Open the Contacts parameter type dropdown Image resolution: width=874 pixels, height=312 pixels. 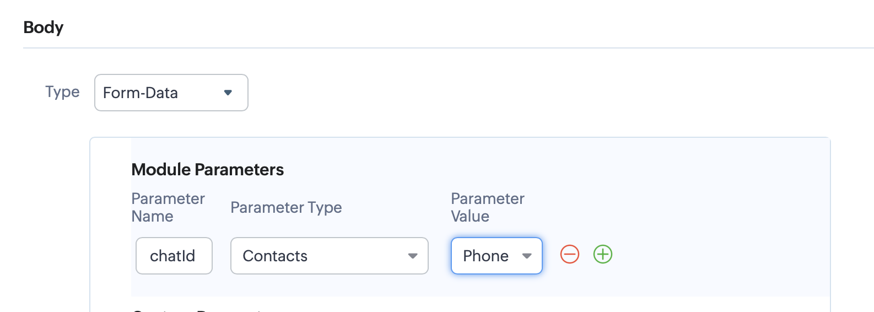coord(329,256)
